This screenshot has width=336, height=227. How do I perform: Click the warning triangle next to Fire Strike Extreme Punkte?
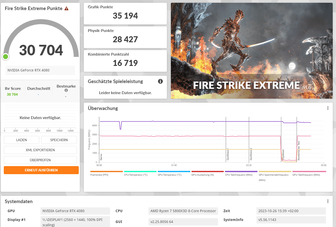tap(66, 9)
